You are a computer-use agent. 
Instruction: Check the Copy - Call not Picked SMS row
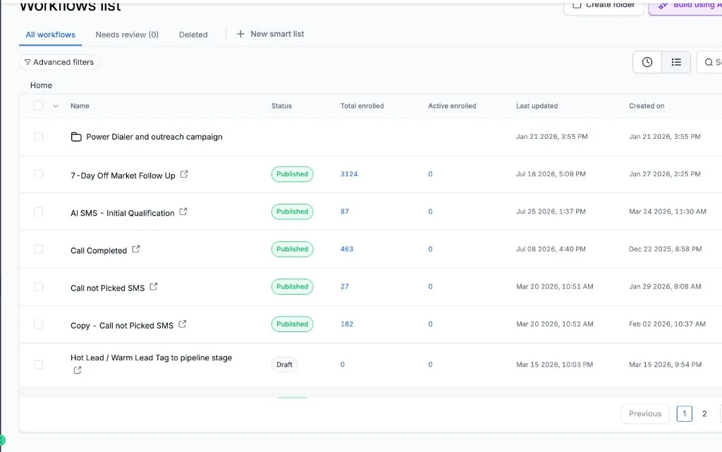(x=39, y=324)
